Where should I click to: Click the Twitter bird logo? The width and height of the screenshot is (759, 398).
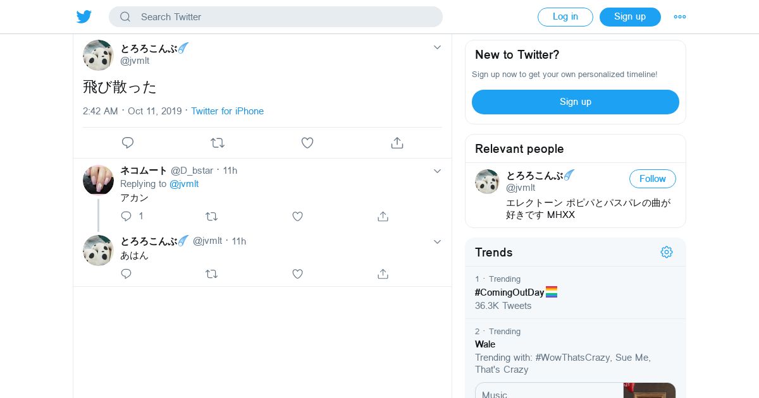84,17
